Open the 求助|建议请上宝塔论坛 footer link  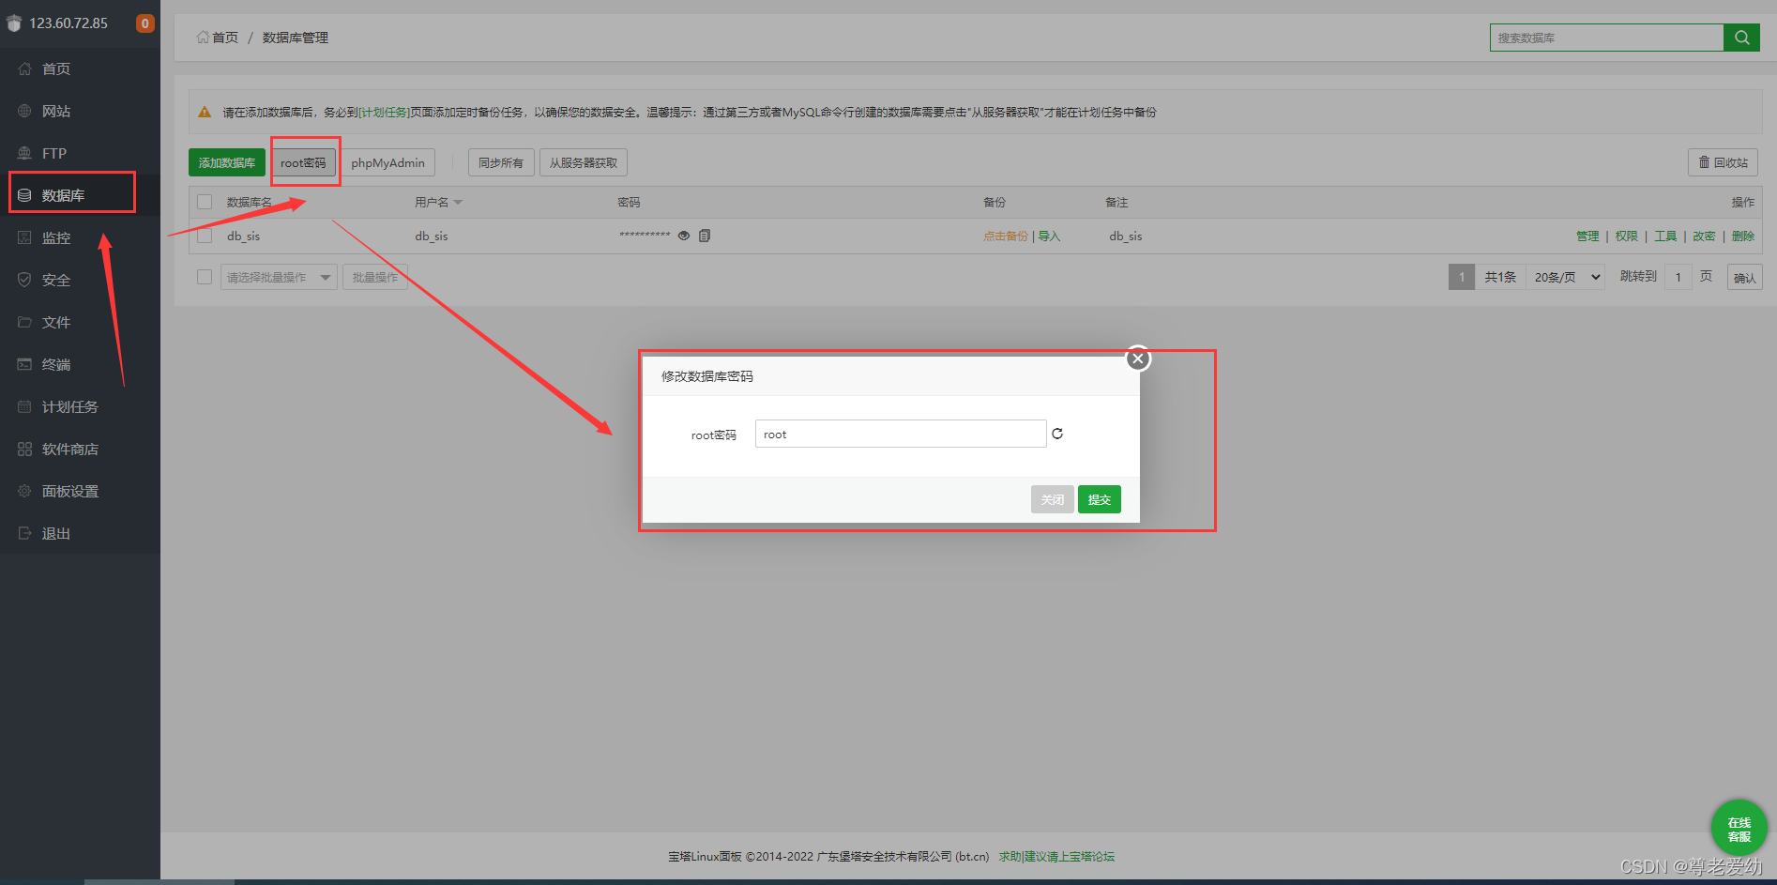(1056, 857)
